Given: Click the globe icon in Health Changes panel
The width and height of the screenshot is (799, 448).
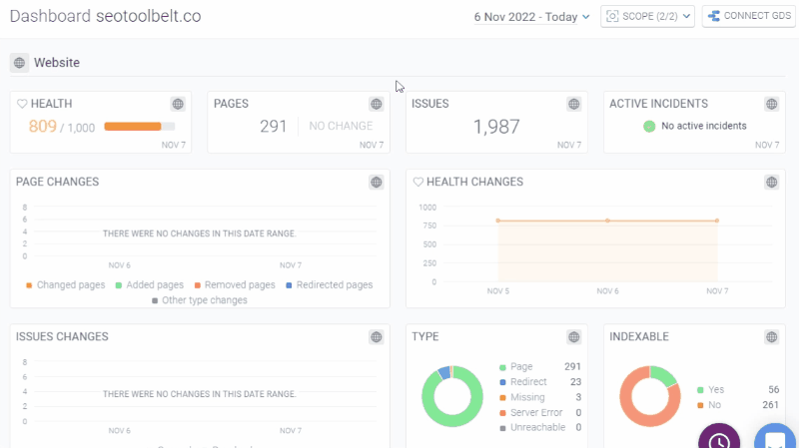Looking at the screenshot, I should (x=771, y=183).
